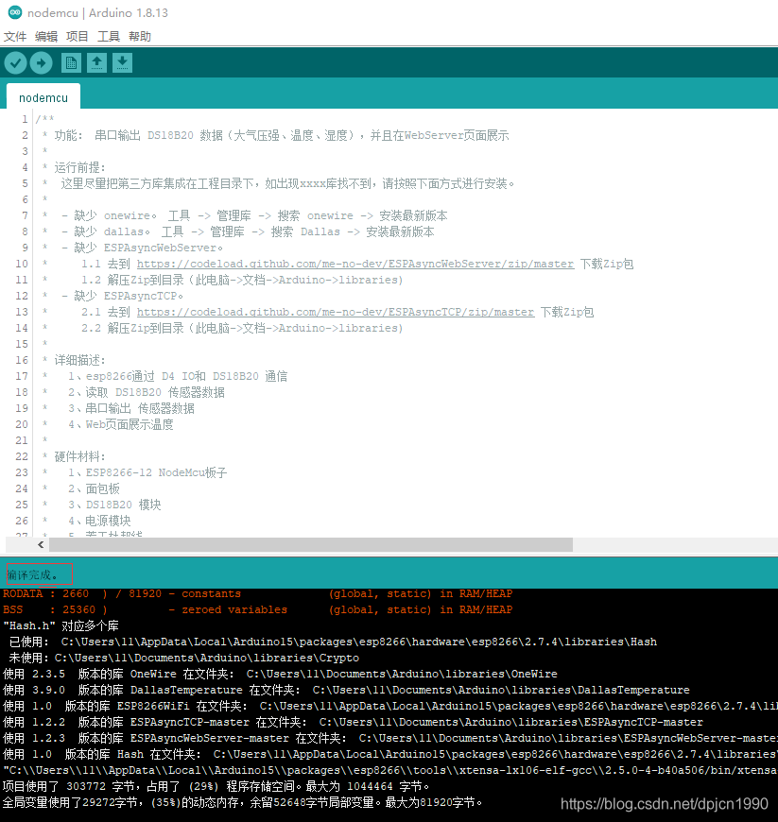
Task: Open the 项目 menu
Action: coord(78,36)
